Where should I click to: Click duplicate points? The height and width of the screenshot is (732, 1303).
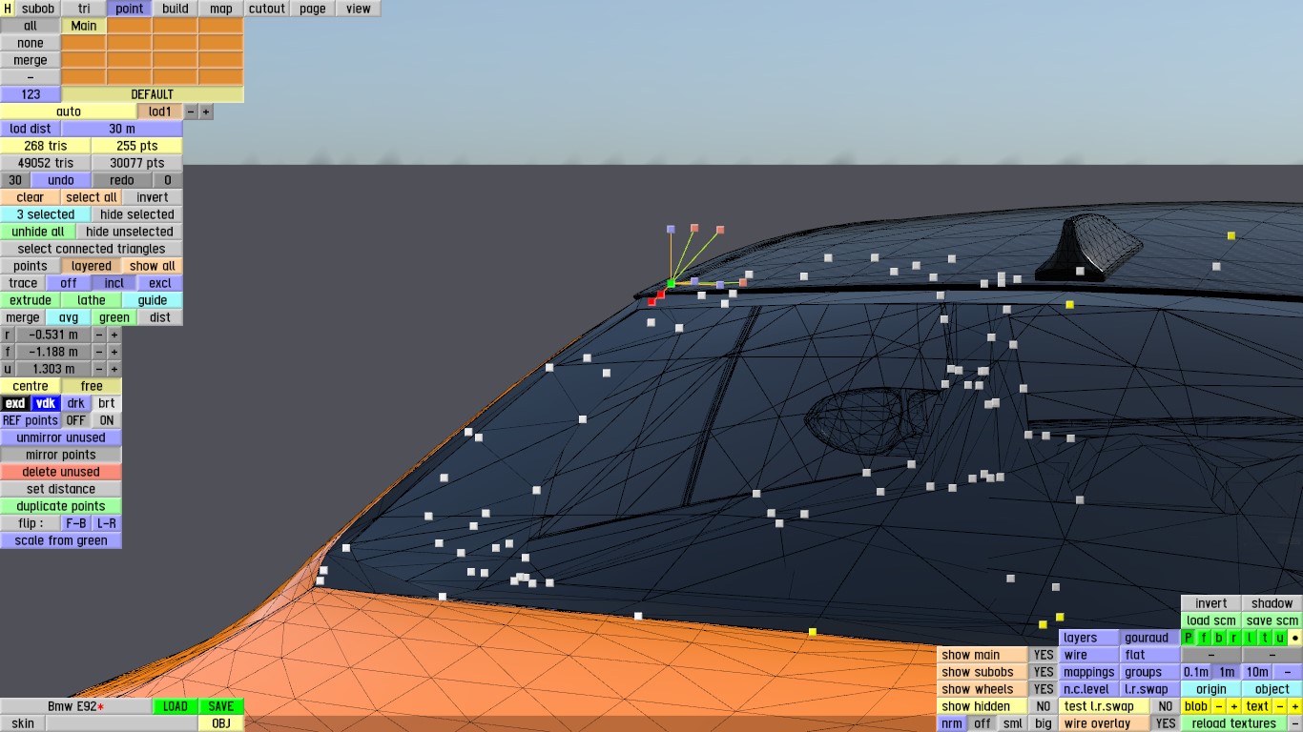coord(61,506)
